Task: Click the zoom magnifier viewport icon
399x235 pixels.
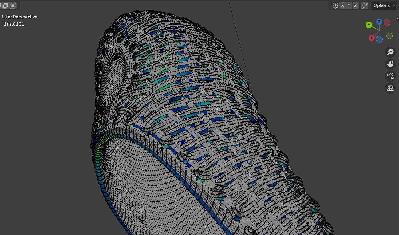Action: click(390, 52)
